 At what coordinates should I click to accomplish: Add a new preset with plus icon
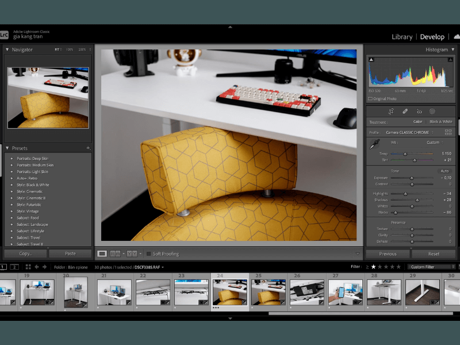pyautogui.click(x=88, y=148)
